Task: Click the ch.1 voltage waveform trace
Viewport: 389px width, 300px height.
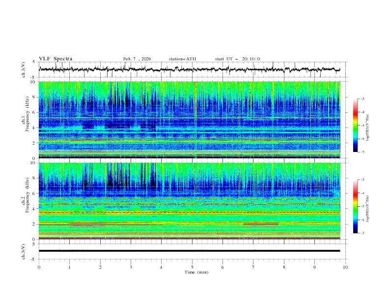Action: (189, 69)
